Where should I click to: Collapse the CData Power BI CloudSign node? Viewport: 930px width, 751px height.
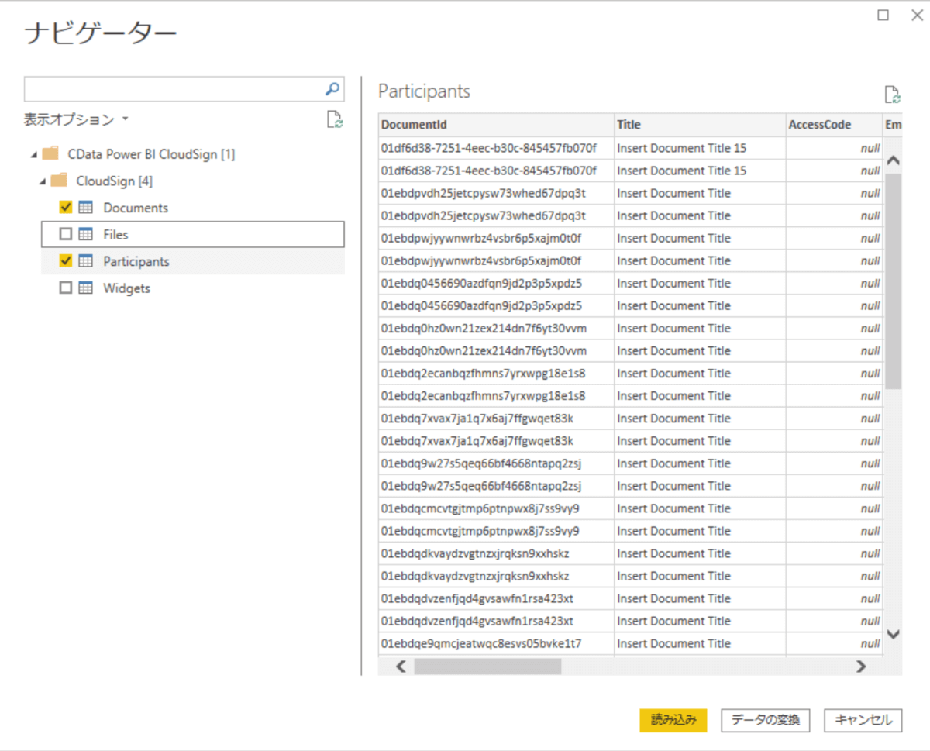(x=33, y=154)
